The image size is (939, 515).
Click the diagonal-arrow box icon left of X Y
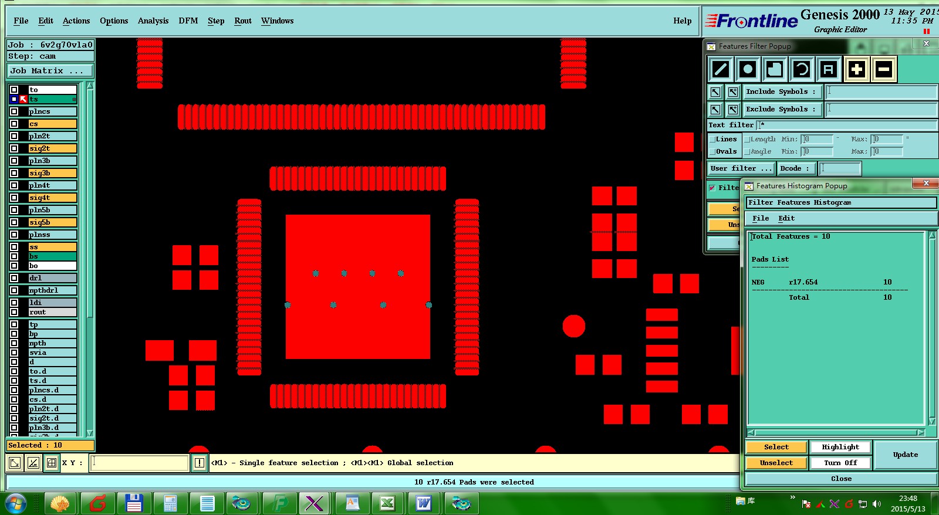click(x=15, y=463)
